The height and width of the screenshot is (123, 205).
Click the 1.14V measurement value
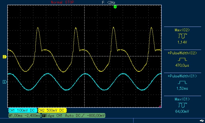[x=182, y=42]
